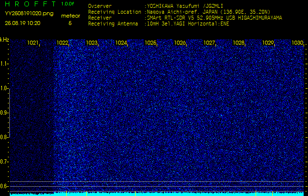Select the version number 1.00f
The height and width of the screenshot is (196, 308).
[68, 4]
